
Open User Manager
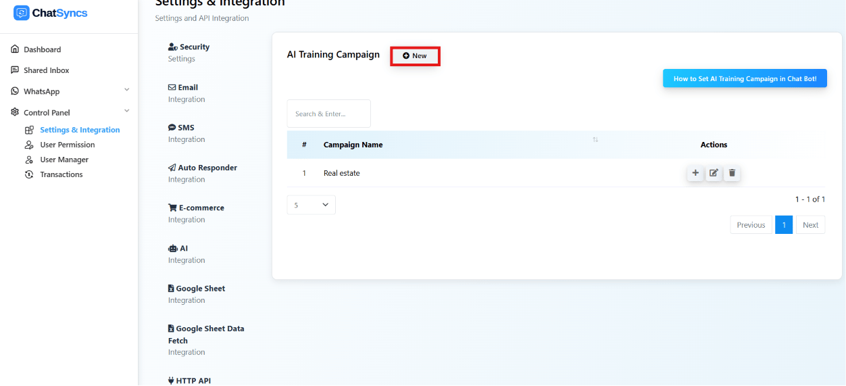[64, 160]
